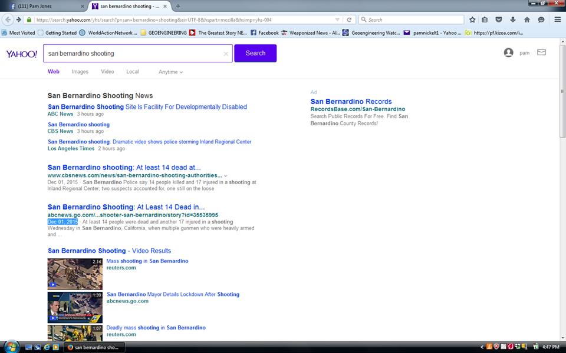
Task: Grab the page vertical scrollbar thumb
Action: pos(562,91)
